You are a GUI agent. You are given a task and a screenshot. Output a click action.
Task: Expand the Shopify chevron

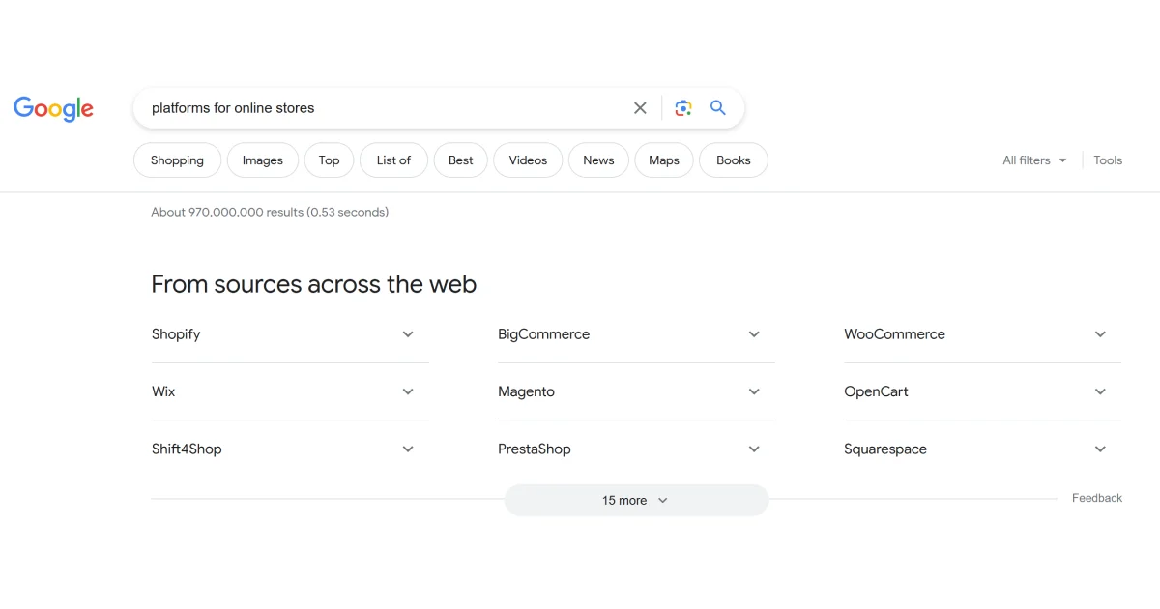point(408,334)
